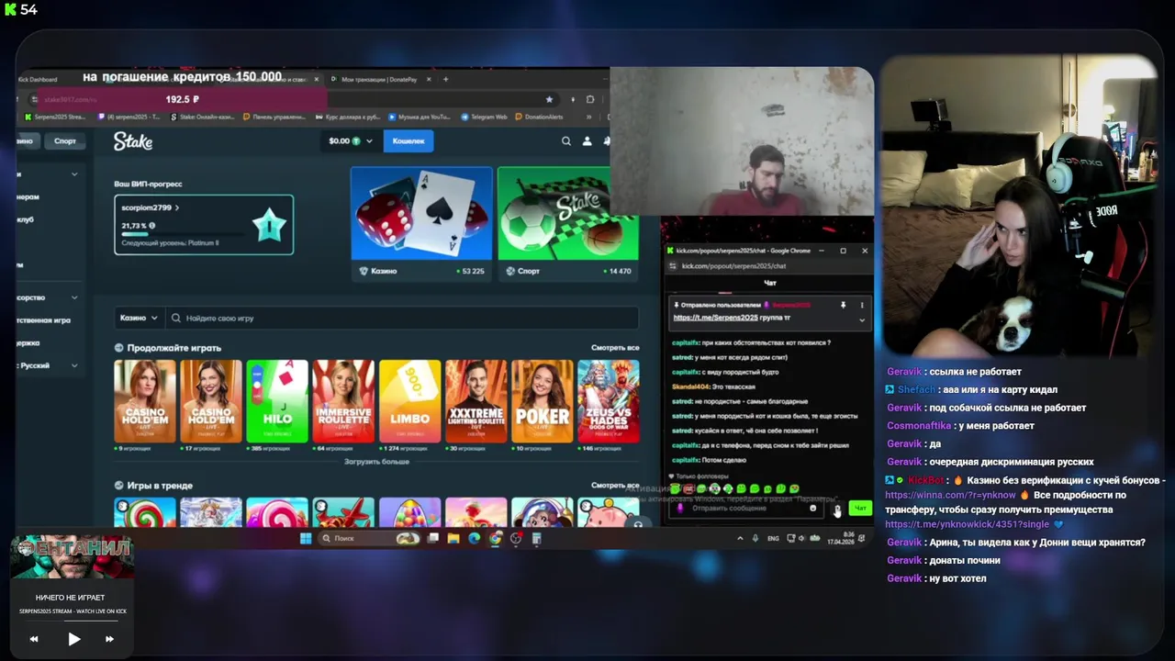Play the music widget track
This screenshot has height=661, width=1175.
73,639
